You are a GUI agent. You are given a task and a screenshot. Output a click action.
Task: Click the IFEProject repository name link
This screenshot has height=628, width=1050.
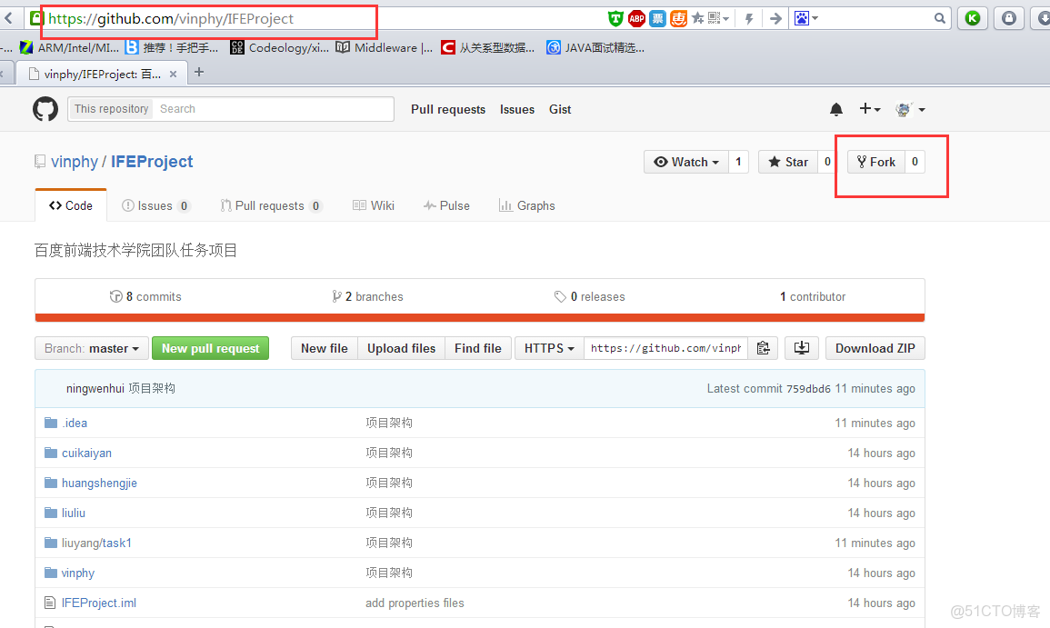pyautogui.click(x=152, y=162)
